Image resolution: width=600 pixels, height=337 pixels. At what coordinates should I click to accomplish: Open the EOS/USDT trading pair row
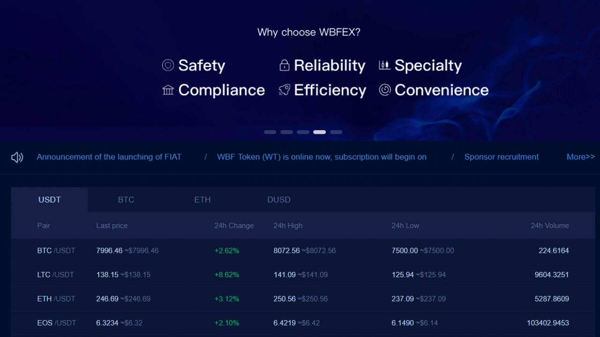(x=56, y=323)
